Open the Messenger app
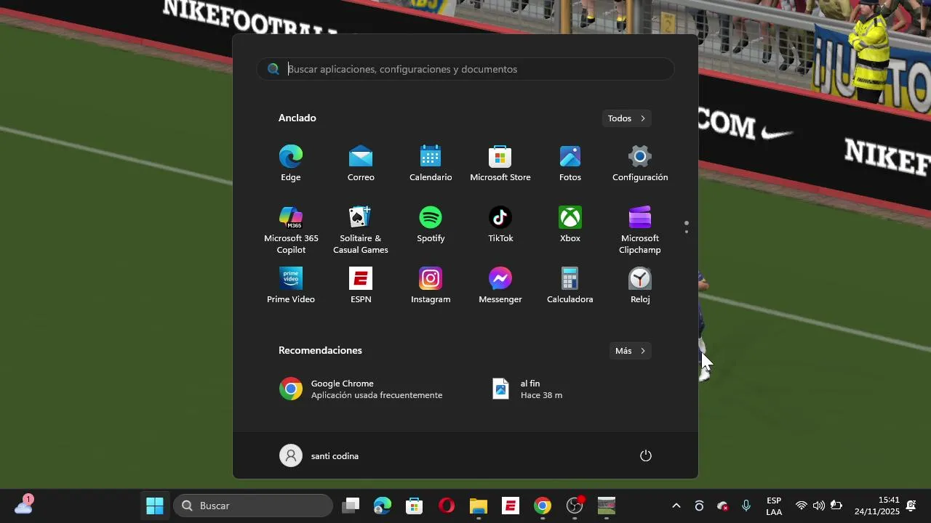Screen dimensions: 931x523 500,285
